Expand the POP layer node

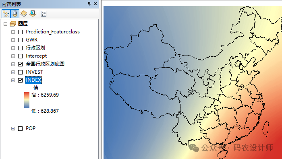pyautogui.click(x=13, y=128)
